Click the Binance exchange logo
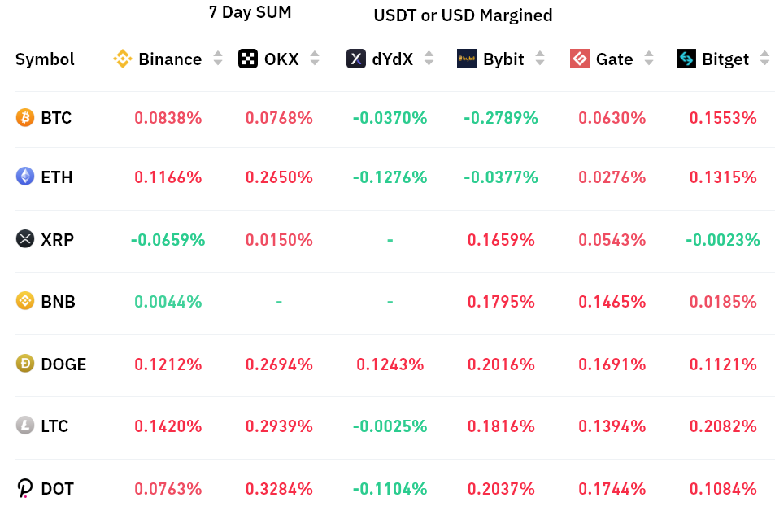 pos(122,59)
